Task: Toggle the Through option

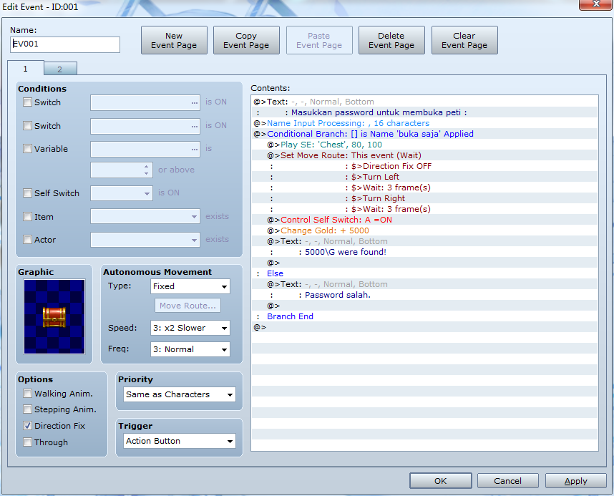Action: [27, 442]
